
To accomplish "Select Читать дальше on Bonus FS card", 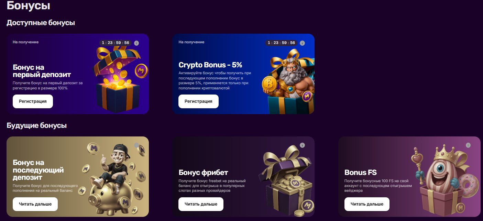I will tap(367, 204).
